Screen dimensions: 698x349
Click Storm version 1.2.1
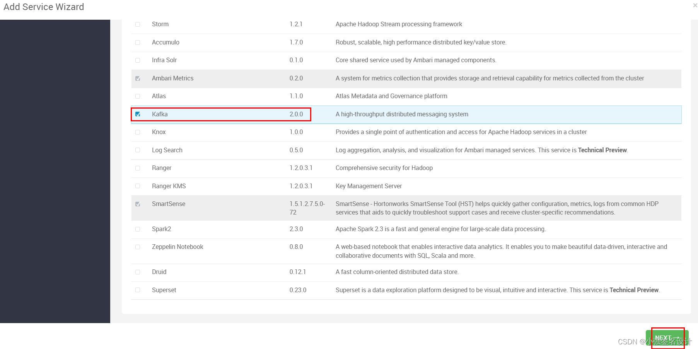tap(296, 24)
